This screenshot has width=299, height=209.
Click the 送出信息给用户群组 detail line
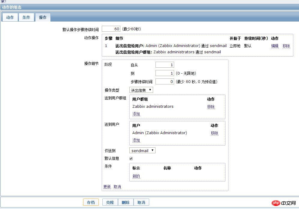(x=168, y=52)
